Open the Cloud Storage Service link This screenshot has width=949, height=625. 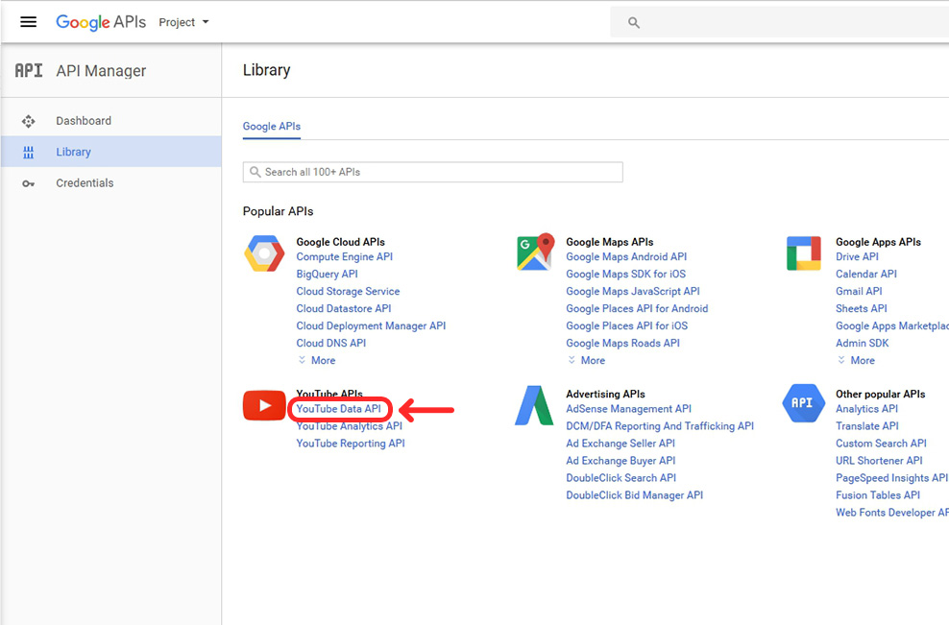click(x=348, y=292)
